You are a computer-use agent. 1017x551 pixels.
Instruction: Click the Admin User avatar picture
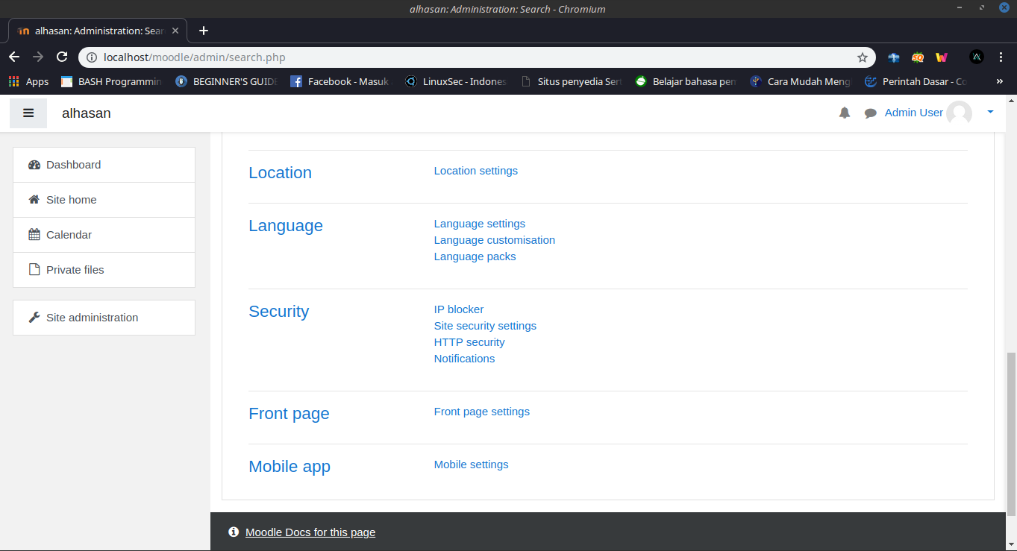959,113
